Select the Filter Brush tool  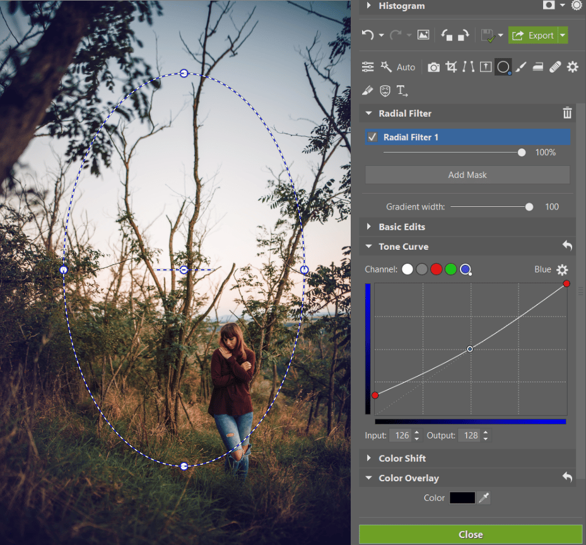point(521,67)
